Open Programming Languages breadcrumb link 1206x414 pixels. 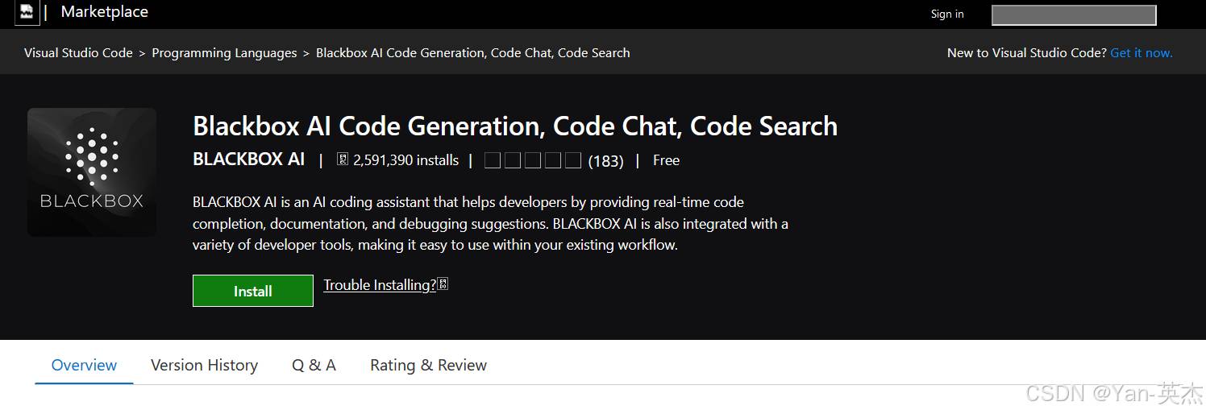pyautogui.click(x=224, y=52)
